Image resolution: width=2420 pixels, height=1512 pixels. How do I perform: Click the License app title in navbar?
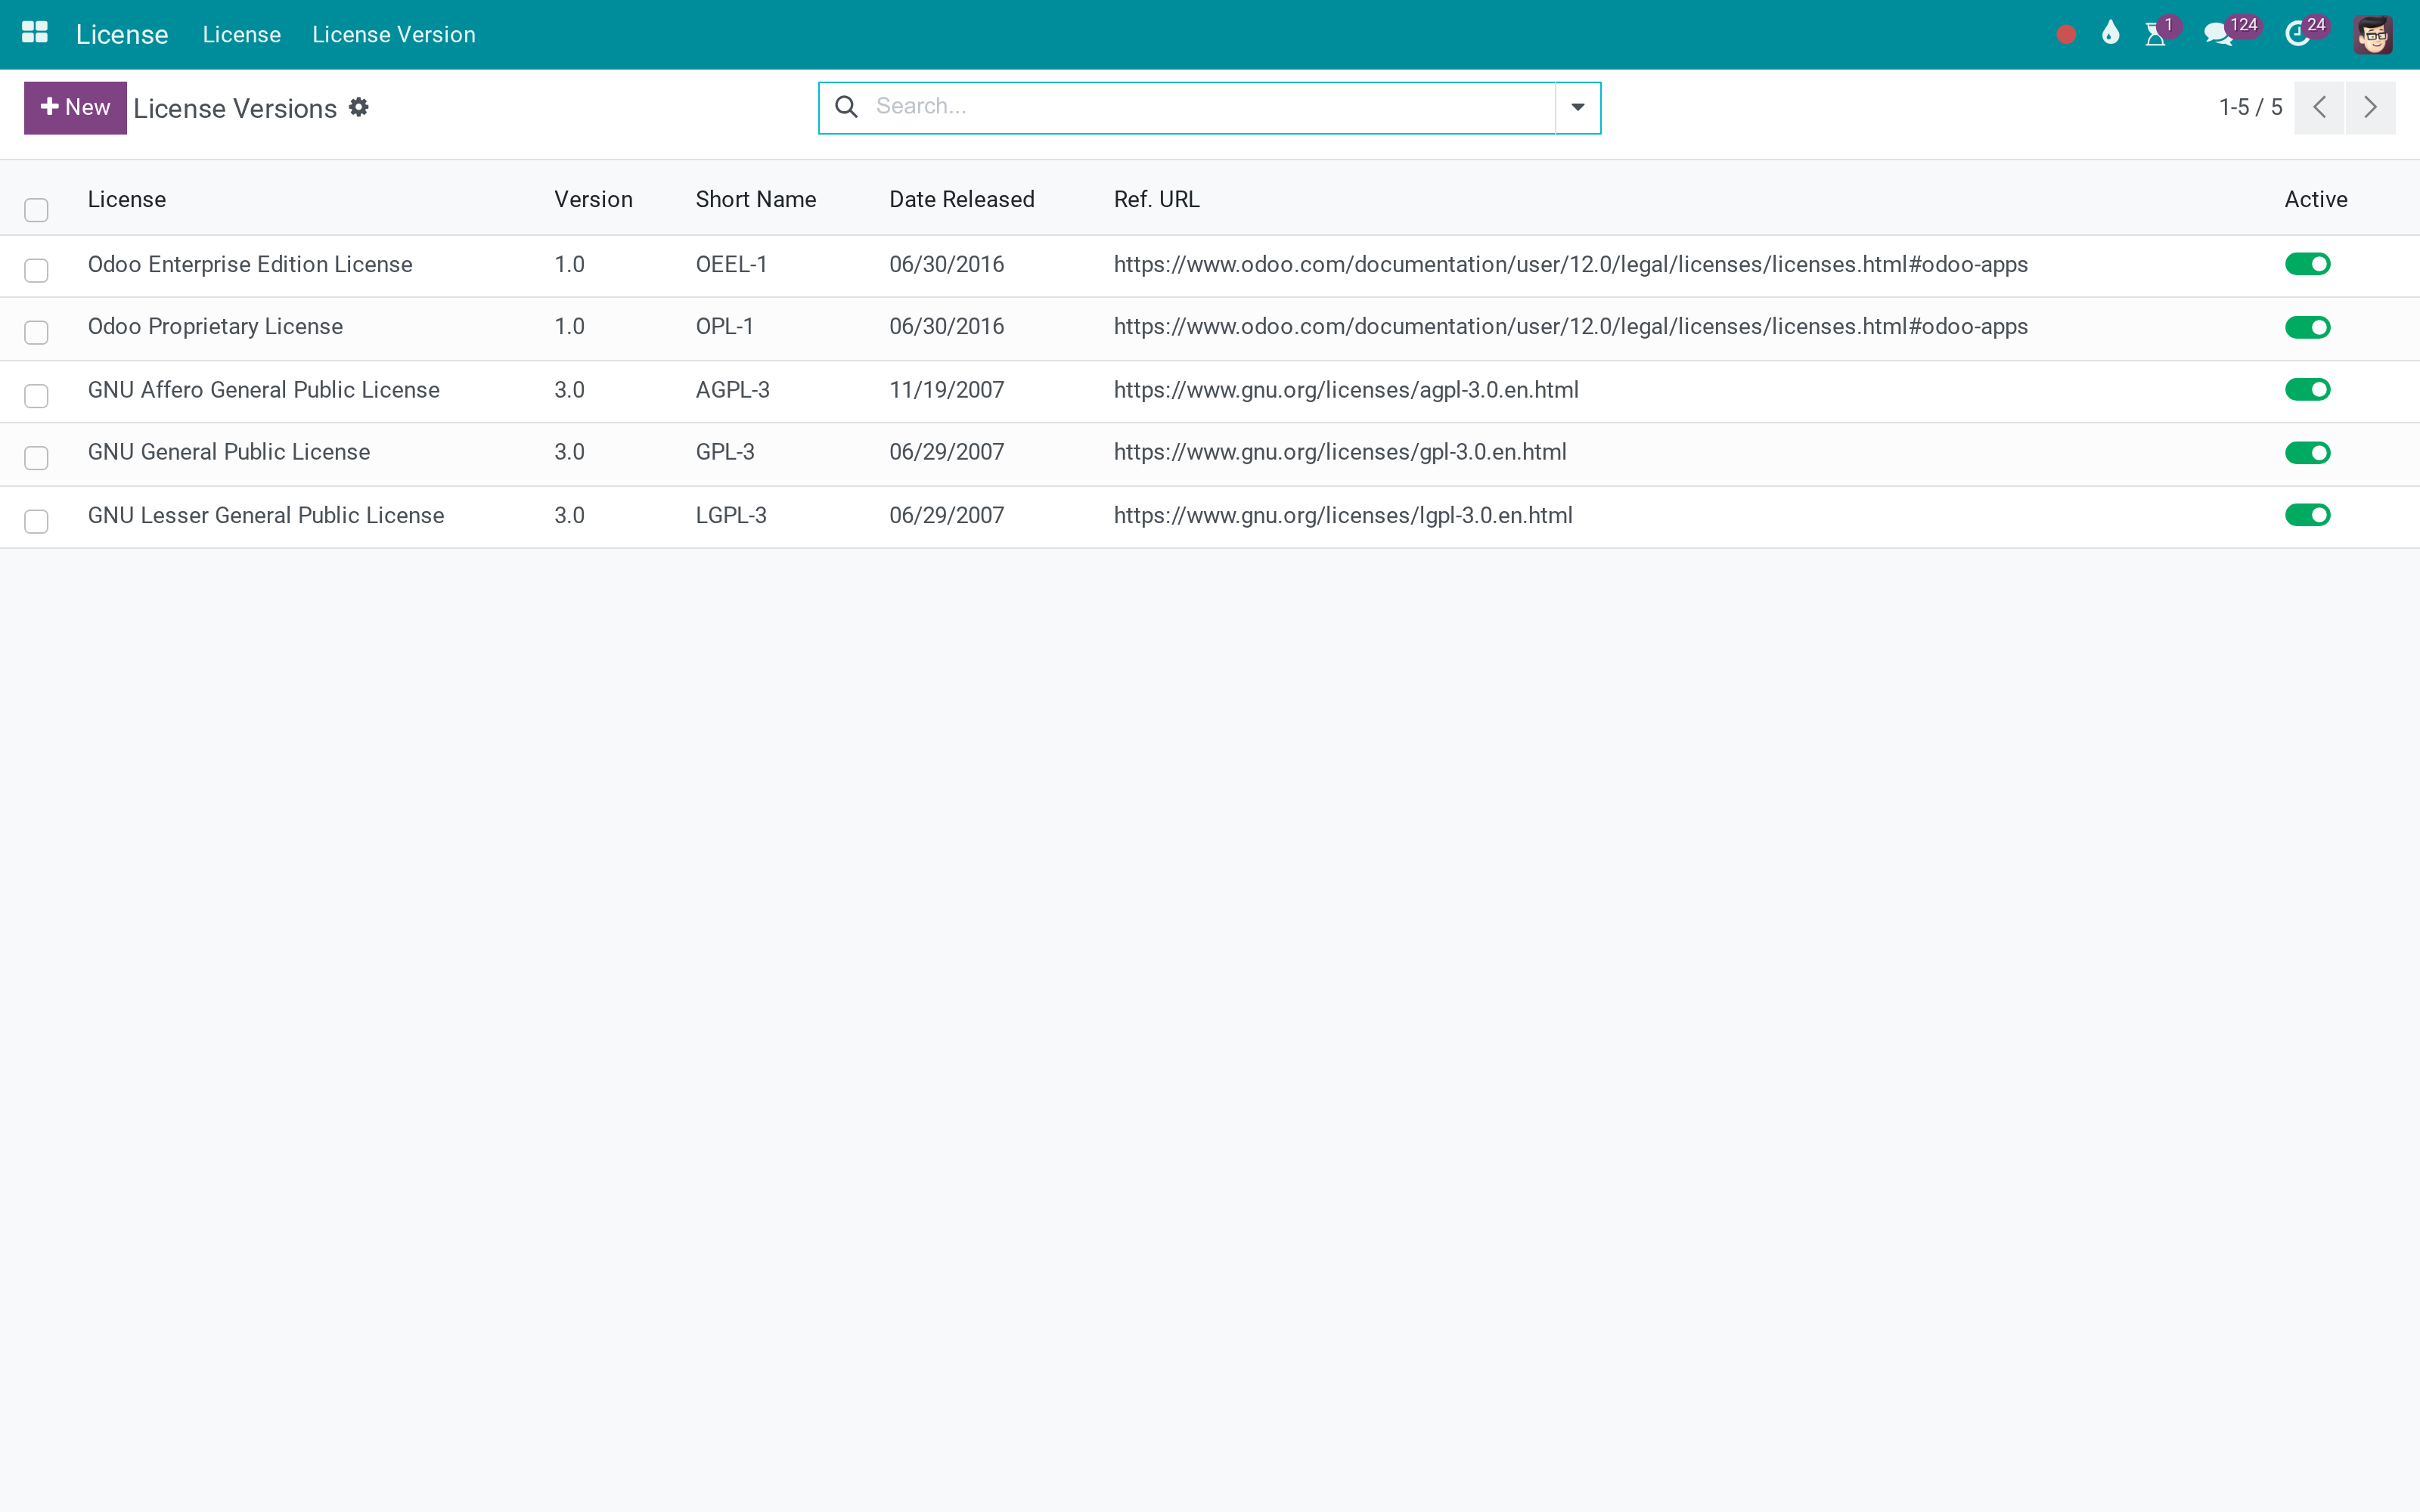pos(122,35)
